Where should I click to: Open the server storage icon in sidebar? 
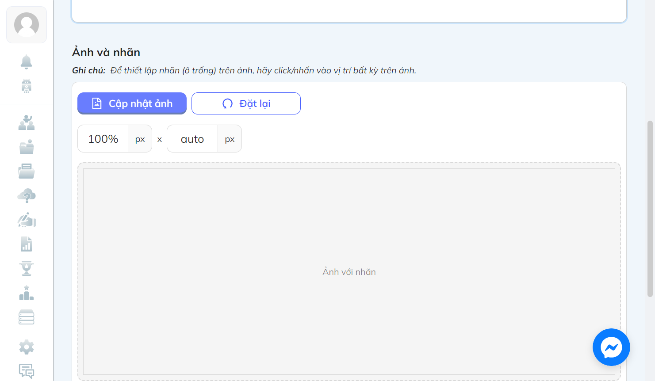[27, 317]
